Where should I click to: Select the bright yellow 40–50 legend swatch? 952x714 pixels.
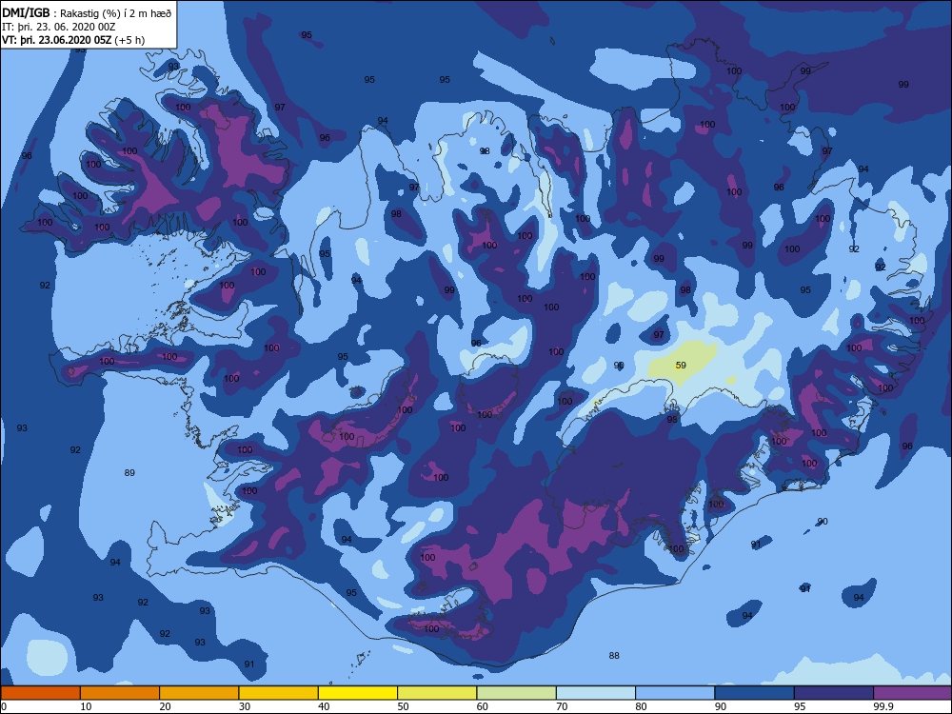(358, 693)
